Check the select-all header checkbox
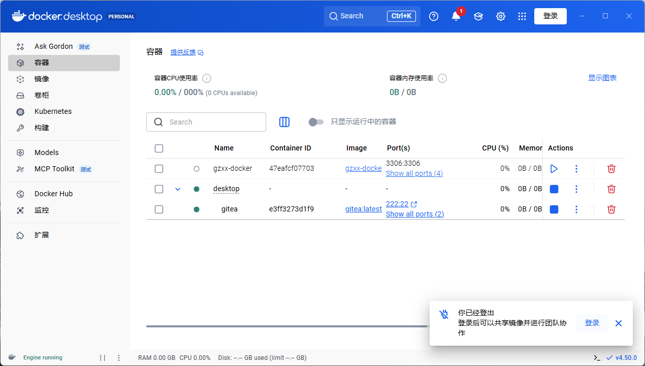 pyautogui.click(x=159, y=148)
